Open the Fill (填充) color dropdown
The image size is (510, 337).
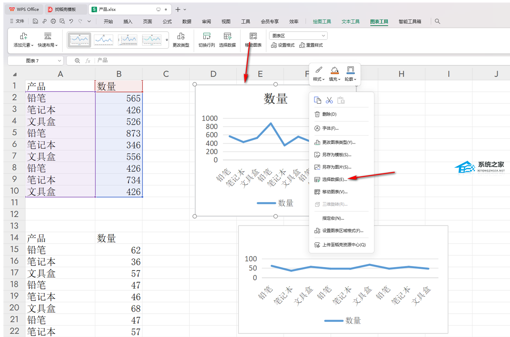tap(334, 74)
